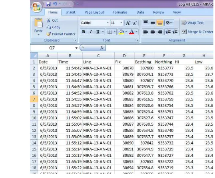This screenshot has height=178, width=215.
Task: Open the Clipboard dialog launcher
Action: [x=75, y=40]
